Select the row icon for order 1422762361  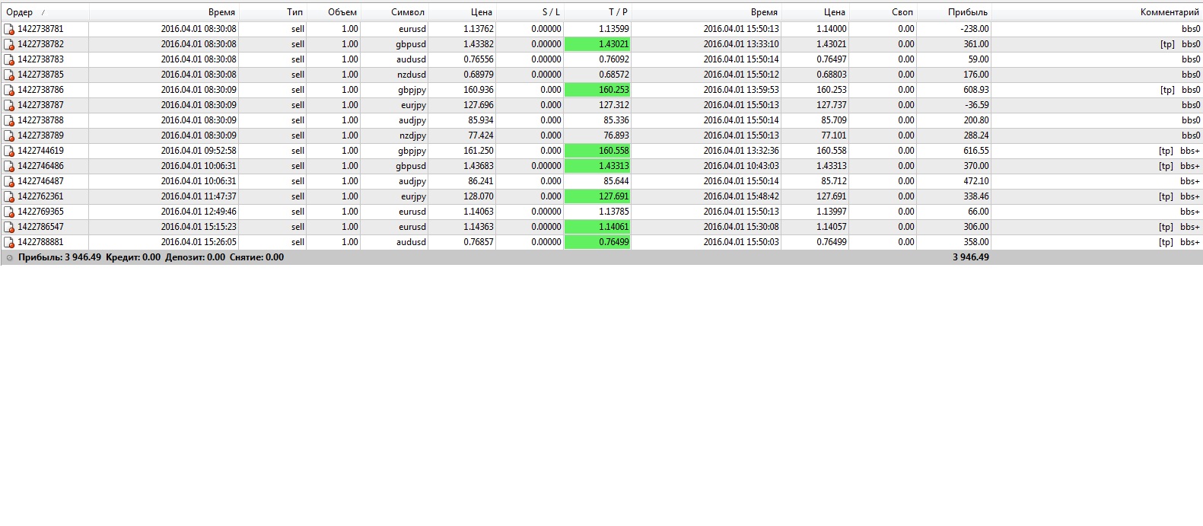[x=9, y=196]
